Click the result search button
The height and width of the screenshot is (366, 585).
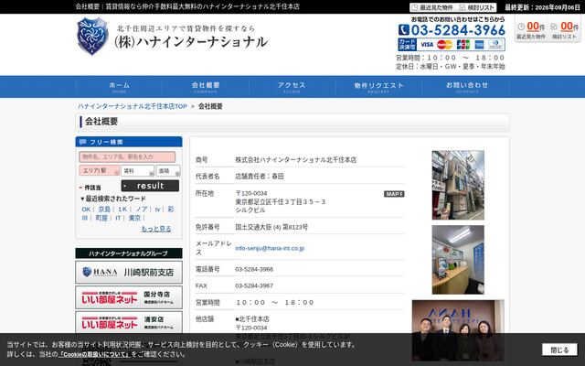[150, 186]
